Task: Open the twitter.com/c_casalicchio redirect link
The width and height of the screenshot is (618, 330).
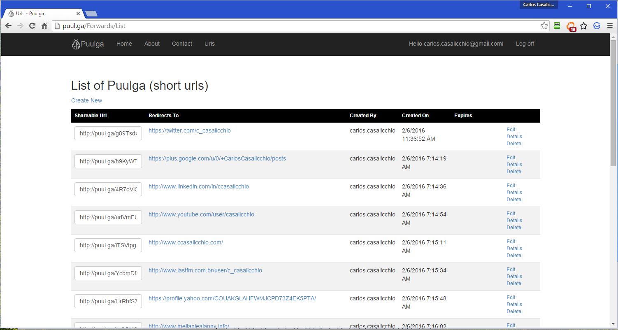Action: (x=189, y=130)
